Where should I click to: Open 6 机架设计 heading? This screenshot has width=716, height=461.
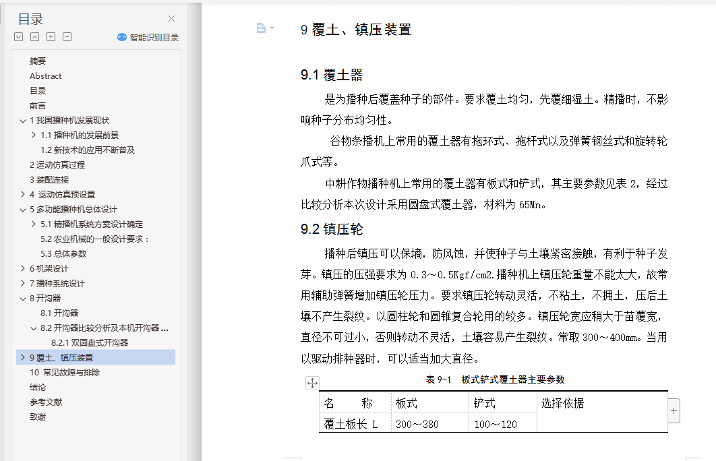click(49, 269)
